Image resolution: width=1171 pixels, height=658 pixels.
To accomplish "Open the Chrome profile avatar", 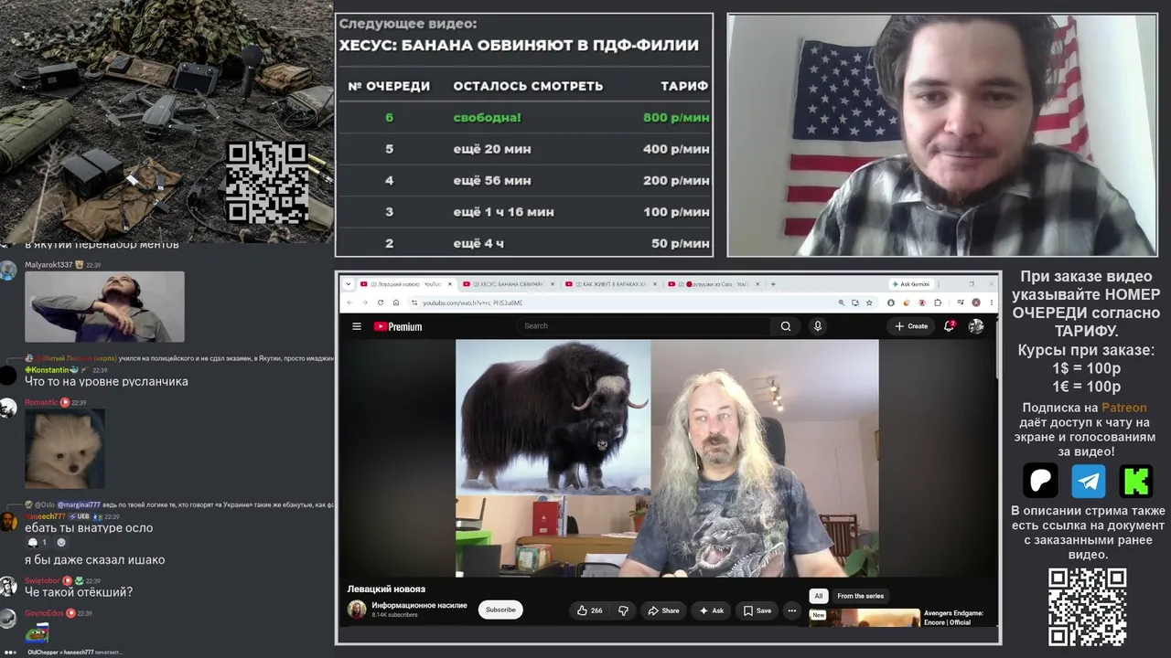I will (x=976, y=302).
